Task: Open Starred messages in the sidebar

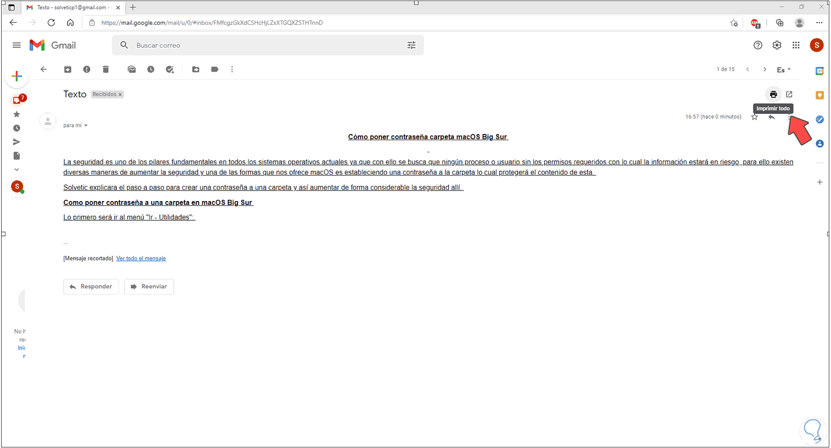Action: point(17,114)
